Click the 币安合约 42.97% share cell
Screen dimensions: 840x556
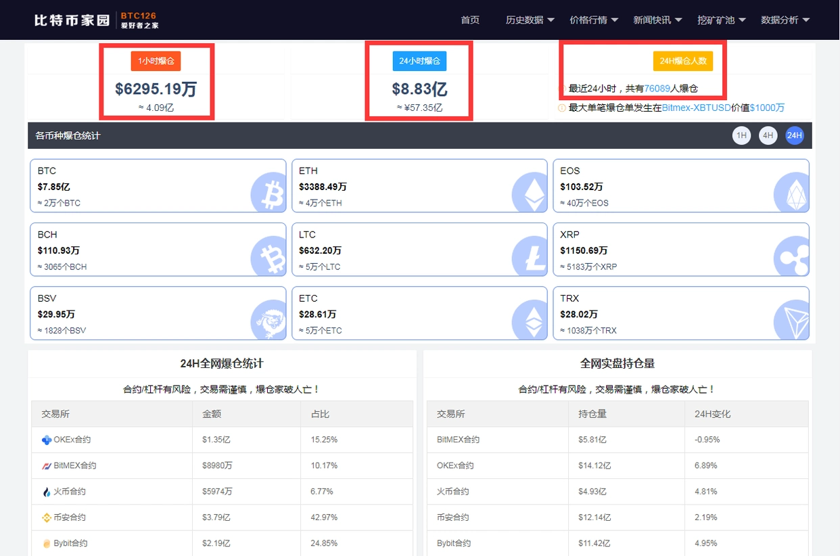(x=356, y=517)
